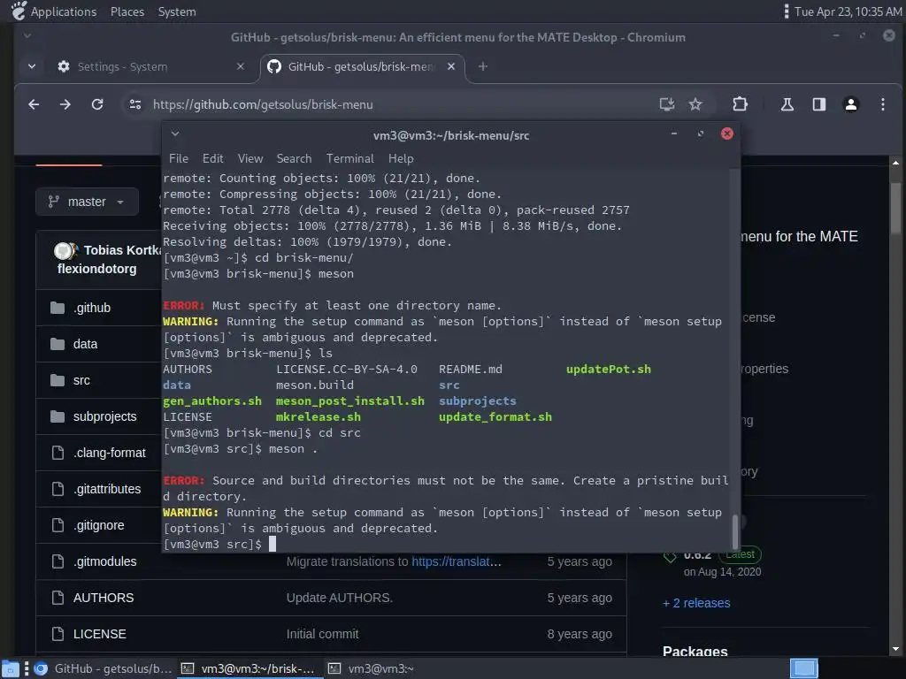Open Chrome Labs flask icon
Viewport: 906px width, 679px height.
(x=787, y=104)
